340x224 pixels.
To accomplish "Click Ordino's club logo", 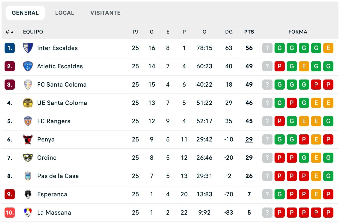I will [x=28, y=157].
